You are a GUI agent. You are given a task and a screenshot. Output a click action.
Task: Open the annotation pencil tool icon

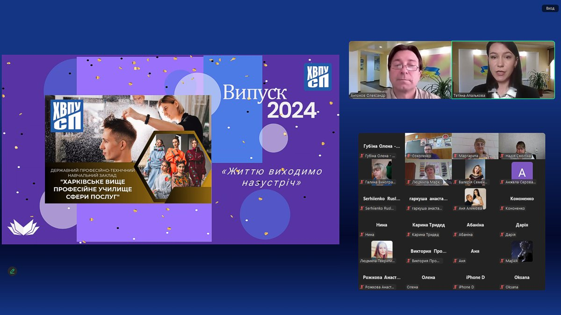point(12,271)
